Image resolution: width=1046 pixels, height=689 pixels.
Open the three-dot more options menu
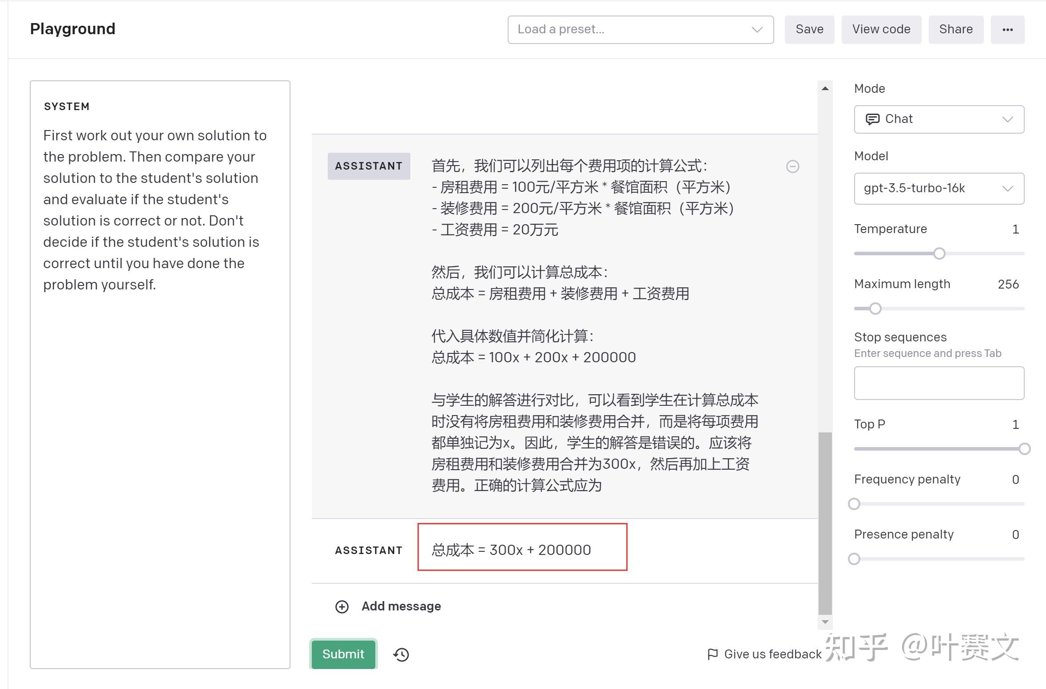[x=1007, y=30]
